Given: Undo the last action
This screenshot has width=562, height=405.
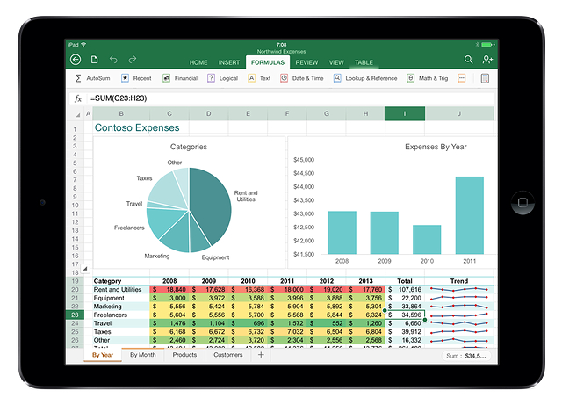Looking at the screenshot, I should tap(113, 60).
